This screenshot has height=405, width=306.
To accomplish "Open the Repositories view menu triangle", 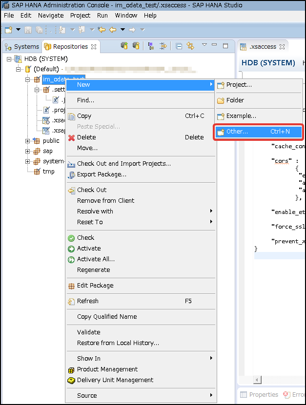I will 204,45.
